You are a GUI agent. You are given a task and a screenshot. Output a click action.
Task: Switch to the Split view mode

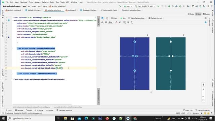pyautogui.click(x=198, y=14)
